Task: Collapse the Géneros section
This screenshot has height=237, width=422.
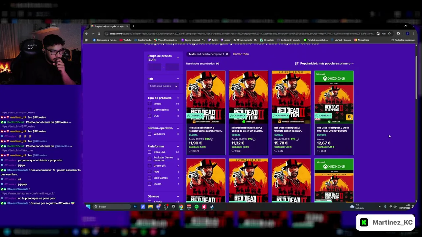Action: point(178,197)
